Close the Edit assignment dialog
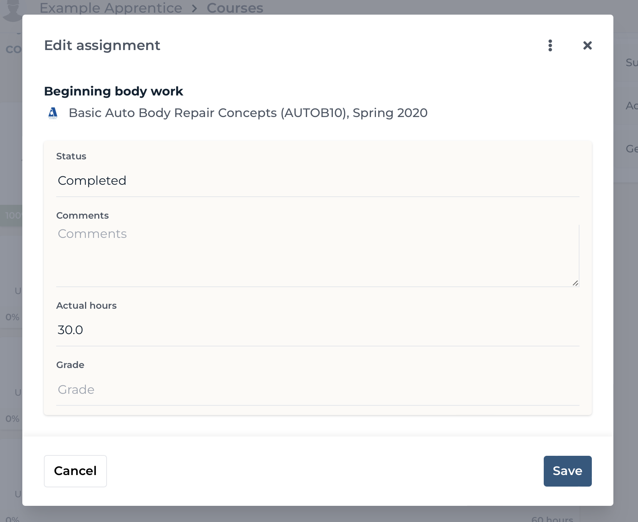638x522 pixels. tap(587, 45)
